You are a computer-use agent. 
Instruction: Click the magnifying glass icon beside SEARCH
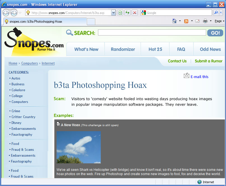pyautogui.click(x=69, y=33)
